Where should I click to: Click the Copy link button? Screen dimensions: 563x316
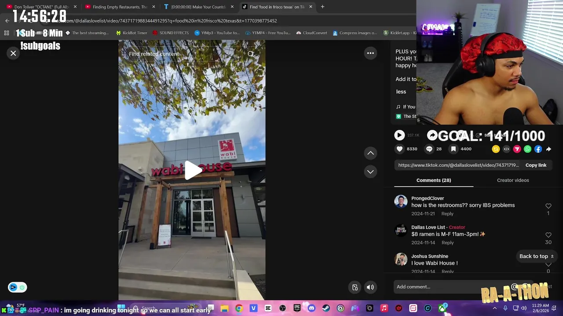click(536, 165)
